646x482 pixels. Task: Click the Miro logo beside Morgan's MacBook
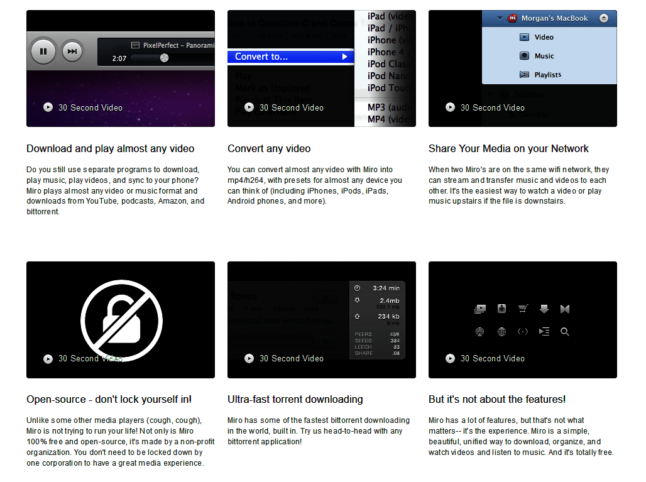tap(512, 18)
